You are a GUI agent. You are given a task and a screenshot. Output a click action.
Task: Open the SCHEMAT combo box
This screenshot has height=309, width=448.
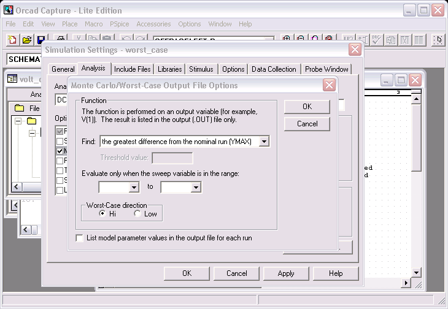[24, 59]
